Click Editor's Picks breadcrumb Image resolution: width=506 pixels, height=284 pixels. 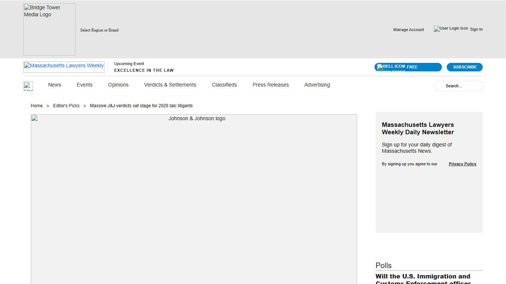(66, 106)
